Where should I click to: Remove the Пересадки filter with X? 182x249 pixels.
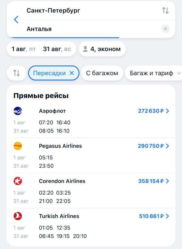72,73
